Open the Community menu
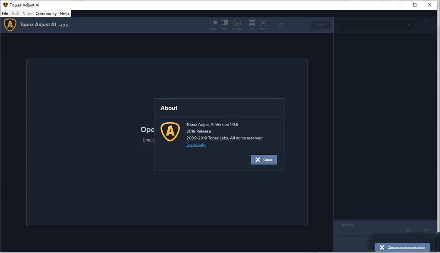 (x=46, y=13)
